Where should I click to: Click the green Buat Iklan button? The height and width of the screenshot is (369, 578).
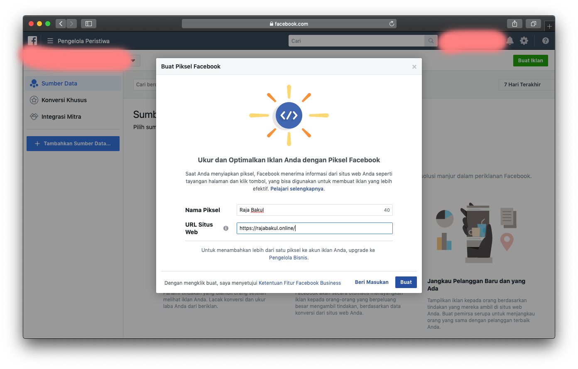coord(530,61)
